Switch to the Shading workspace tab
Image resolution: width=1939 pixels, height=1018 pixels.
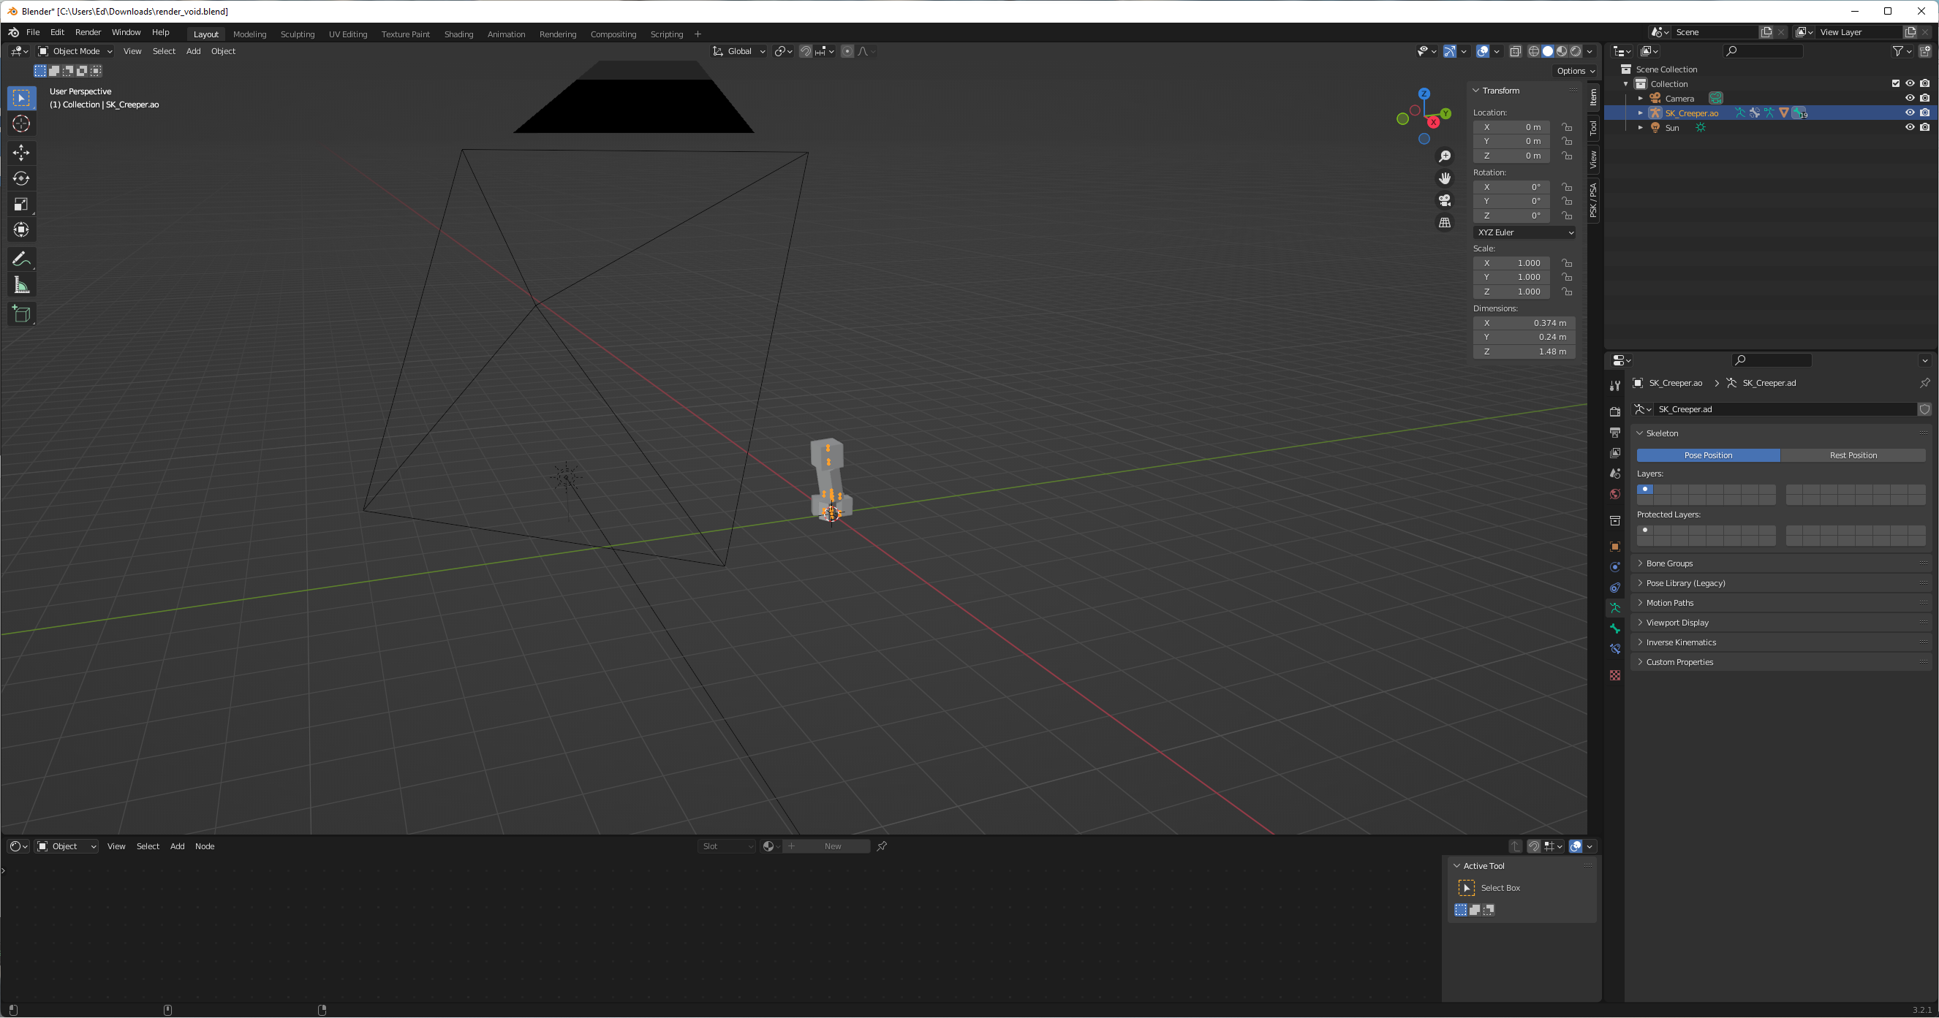tap(458, 34)
